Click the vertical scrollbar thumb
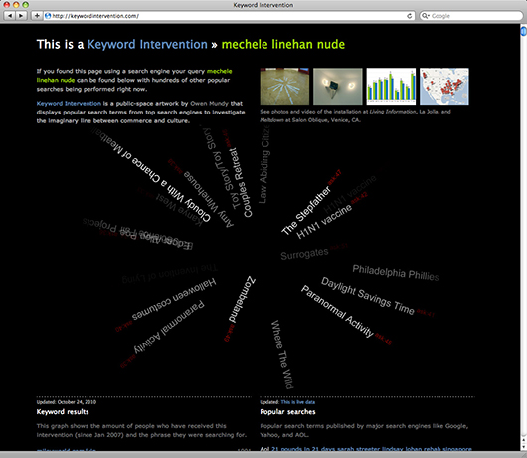Image resolution: width=527 pixels, height=458 pixels. tap(523, 31)
